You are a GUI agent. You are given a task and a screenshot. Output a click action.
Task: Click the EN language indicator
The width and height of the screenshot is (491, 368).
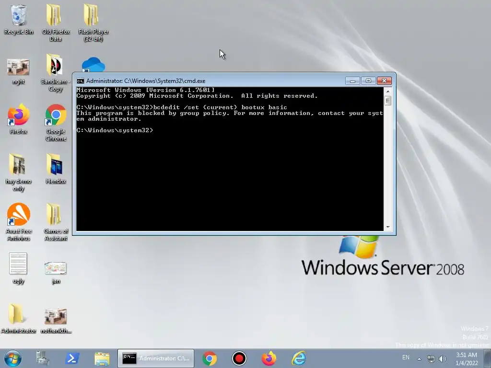click(406, 357)
